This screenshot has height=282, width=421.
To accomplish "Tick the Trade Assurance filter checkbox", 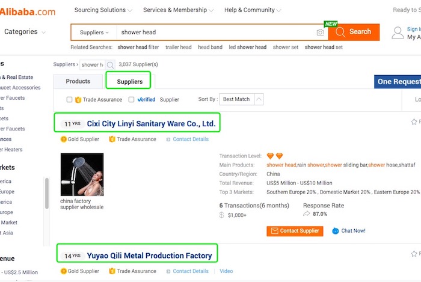I will 69,100.
